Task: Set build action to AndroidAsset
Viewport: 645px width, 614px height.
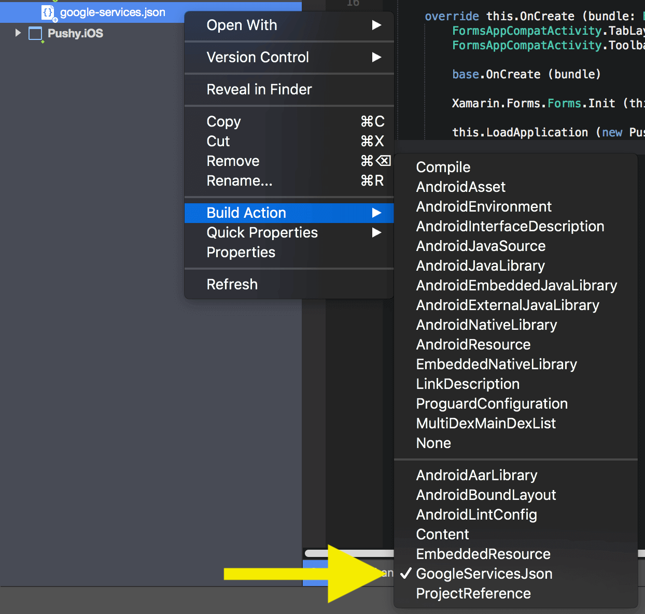Action: click(x=460, y=187)
